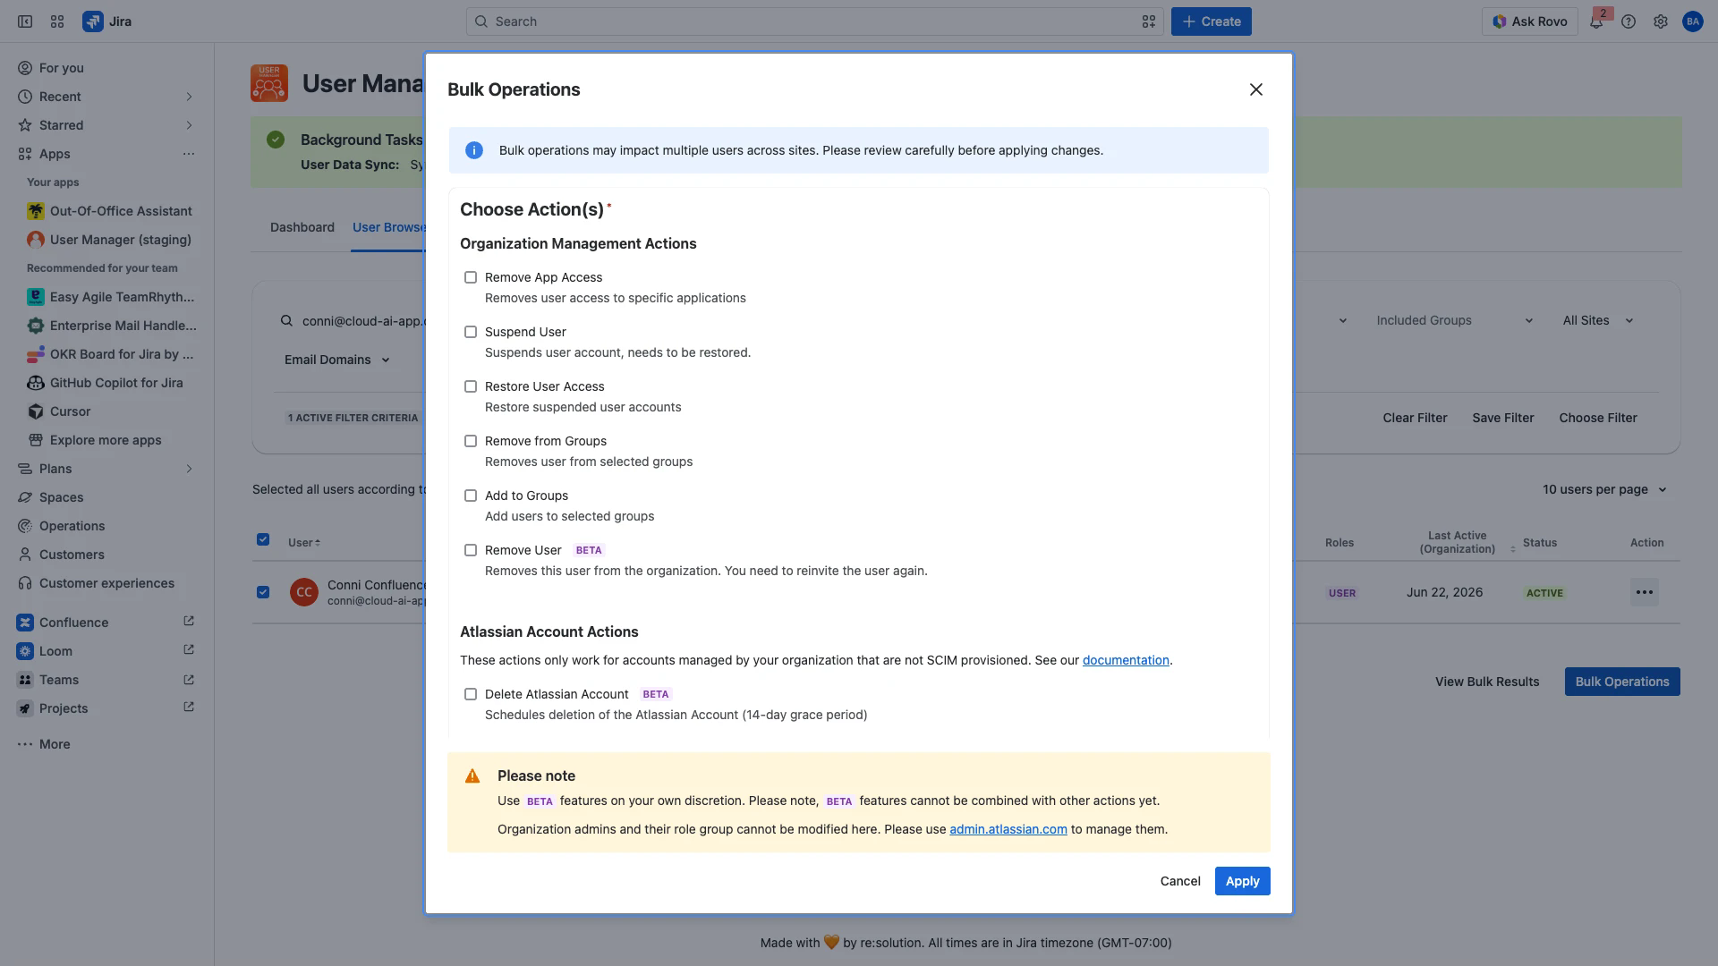Open the Conni row action ellipsis menu
The image size is (1718, 966).
(1645, 592)
